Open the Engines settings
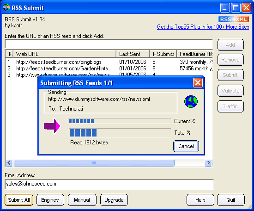 click(50, 200)
